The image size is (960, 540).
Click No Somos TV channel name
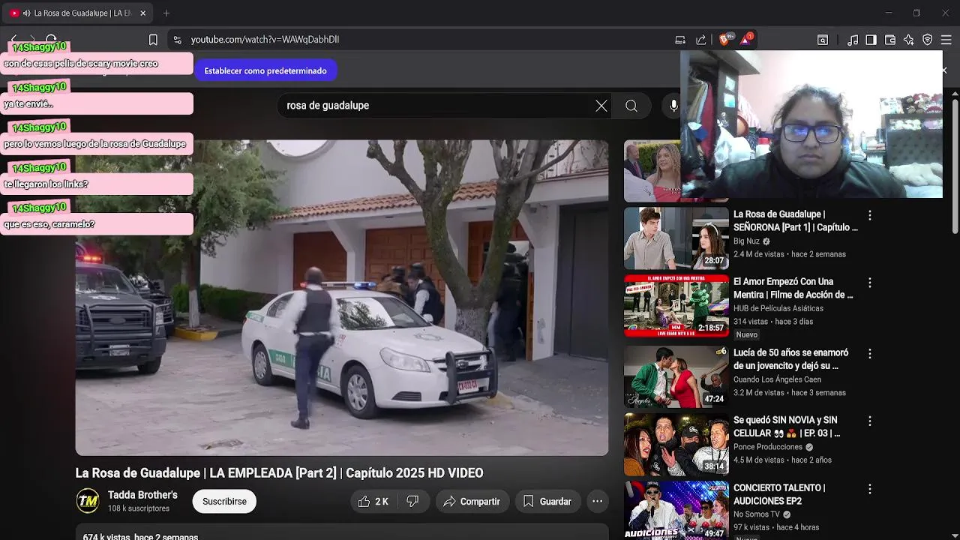coord(757,514)
